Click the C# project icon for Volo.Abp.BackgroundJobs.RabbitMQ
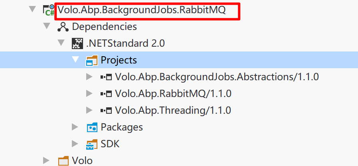This screenshot has width=358, height=166. [49, 10]
